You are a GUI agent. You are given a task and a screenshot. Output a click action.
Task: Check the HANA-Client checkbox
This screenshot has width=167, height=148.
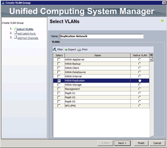click(x=59, y=68)
